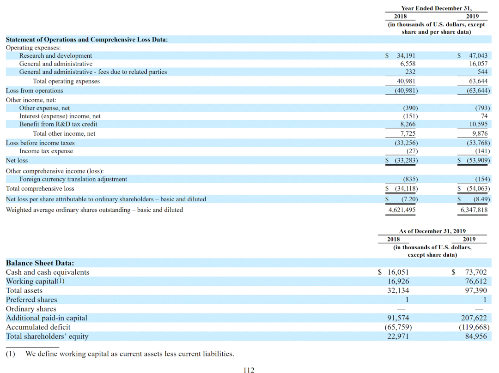Image resolution: width=499 pixels, height=373 pixels.
Task: Click "Loss before income taxes" label
Action: pyautogui.click(x=40, y=143)
